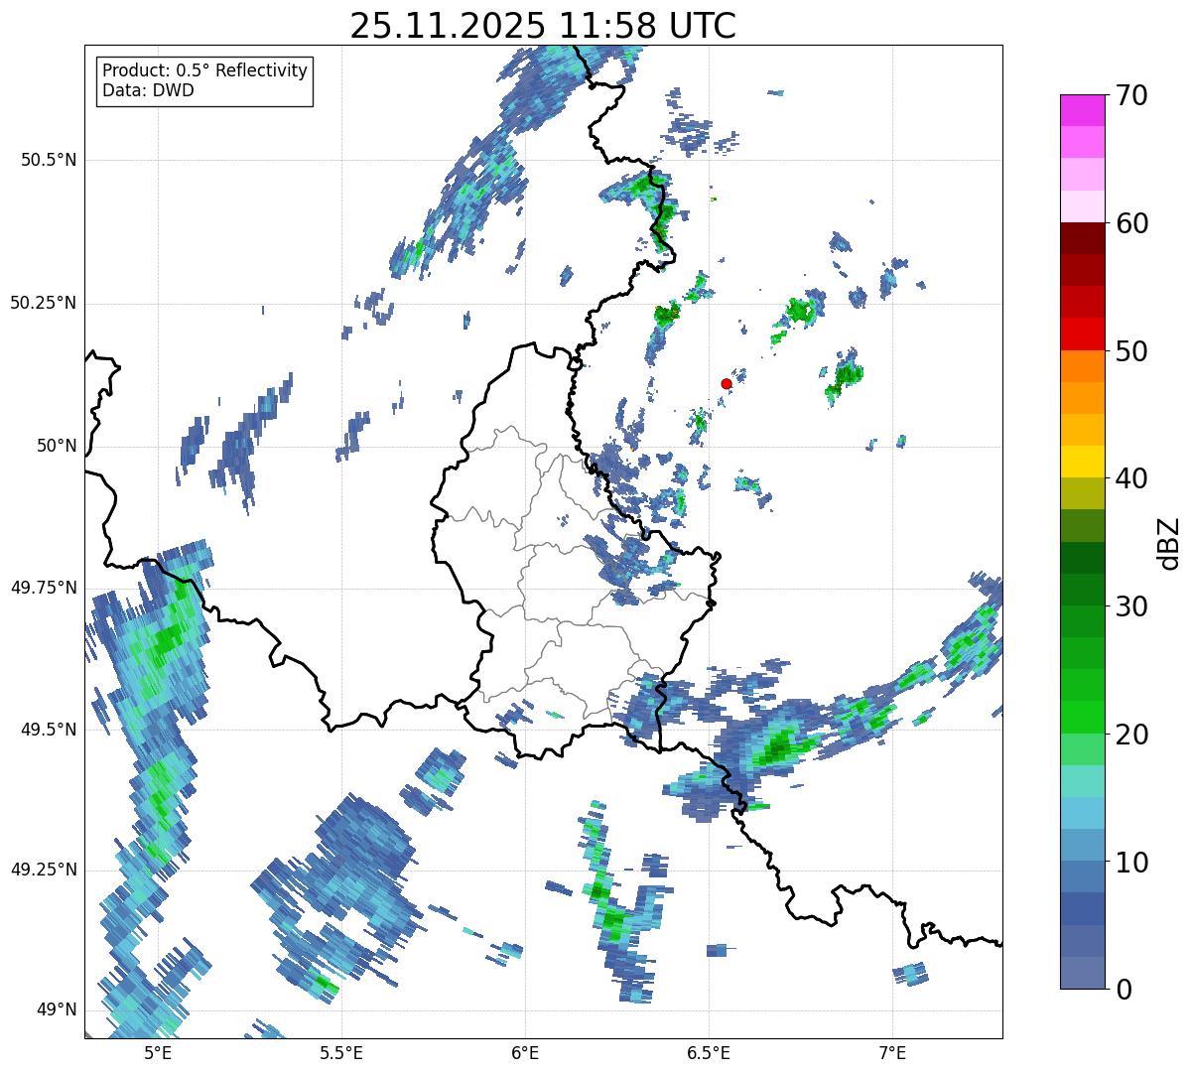Click the title 25.11.2025 11:58 UTC

click(x=543, y=26)
